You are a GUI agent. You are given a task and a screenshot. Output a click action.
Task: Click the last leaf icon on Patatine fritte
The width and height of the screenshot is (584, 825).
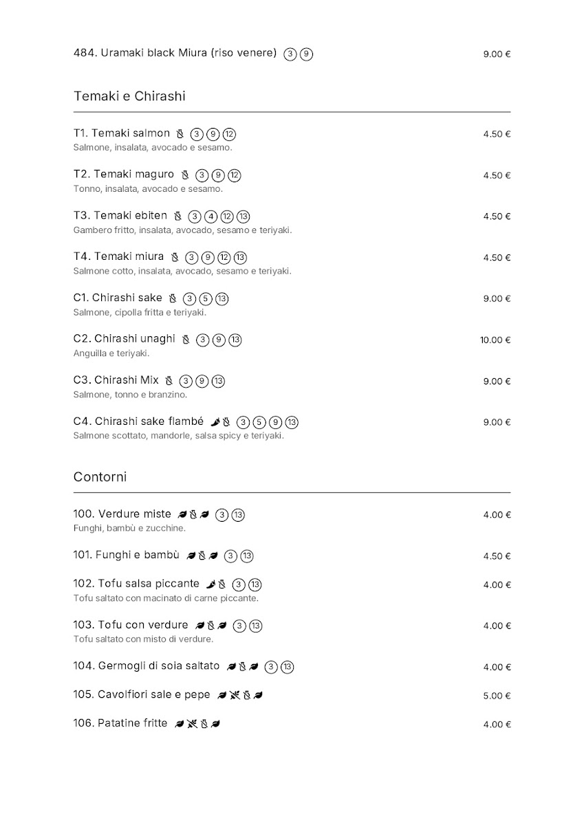pyautogui.click(x=215, y=724)
